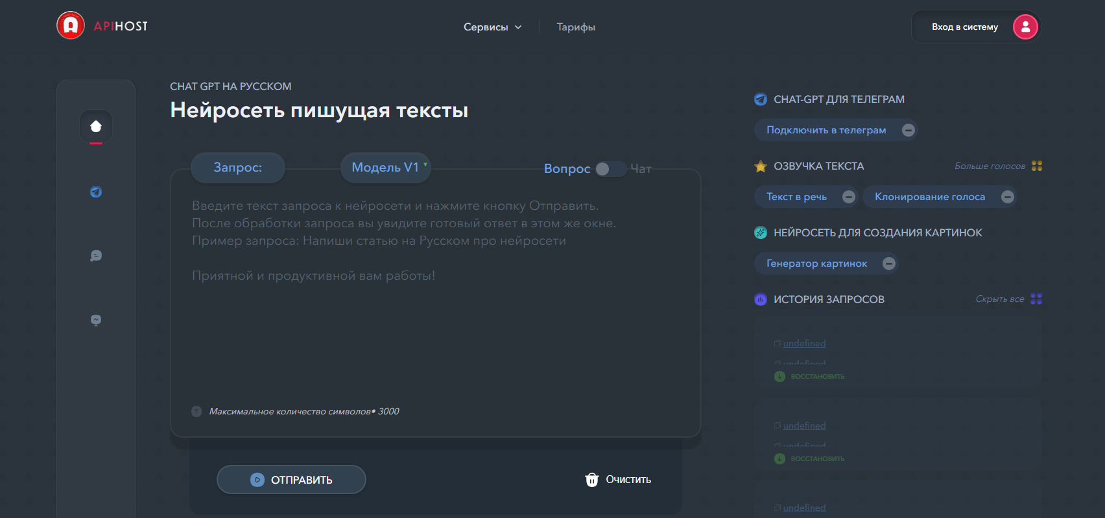The width and height of the screenshot is (1105, 518).
Task: Collapse the Подключить в телеграм item with its minus
Action: [x=909, y=130]
